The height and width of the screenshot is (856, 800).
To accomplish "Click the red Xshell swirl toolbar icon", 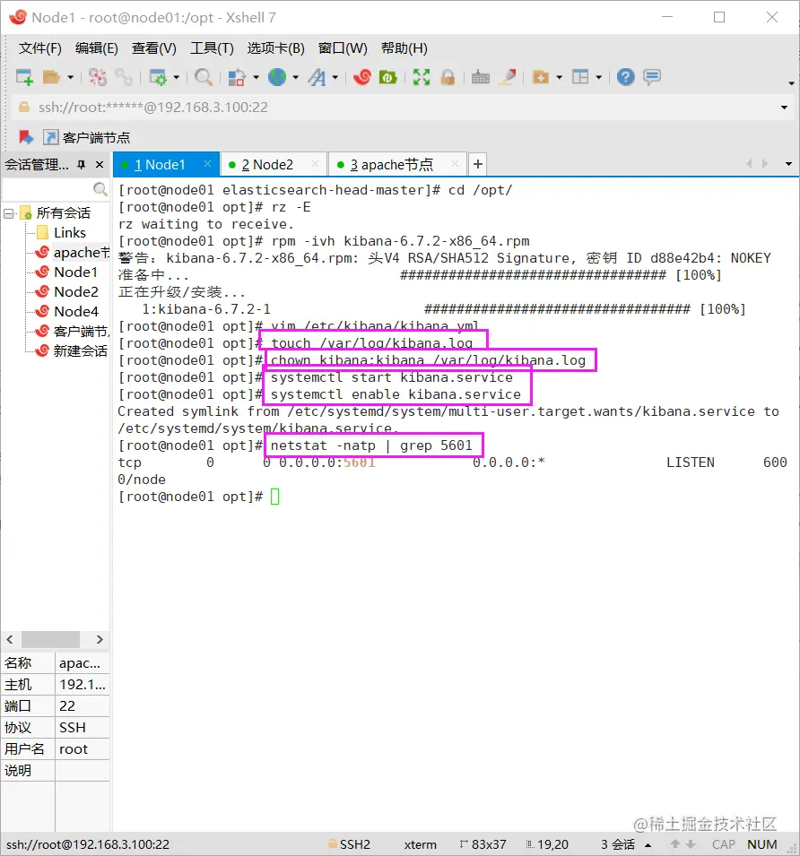I will click(361, 77).
